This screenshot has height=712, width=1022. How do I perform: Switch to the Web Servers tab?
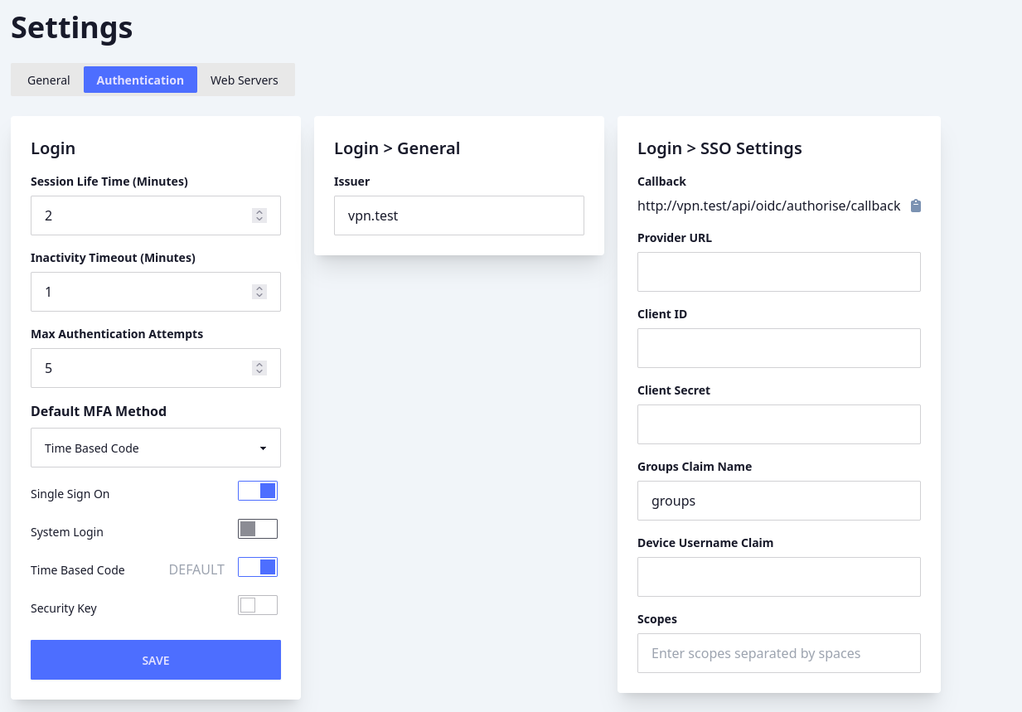[244, 80]
